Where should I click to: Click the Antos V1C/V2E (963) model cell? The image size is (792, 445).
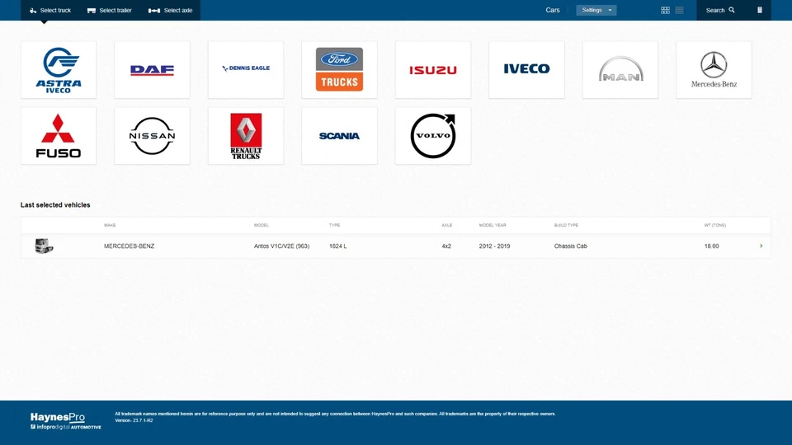[x=281, y=246]
